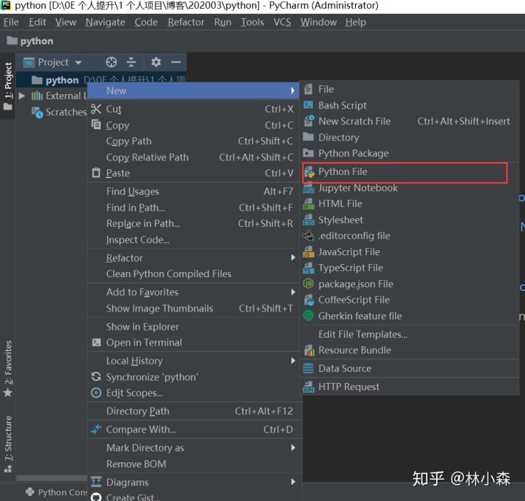525x501 pixels.
Task: Click the Jupyter Notebook icon
Action: (x=308, y=188)
